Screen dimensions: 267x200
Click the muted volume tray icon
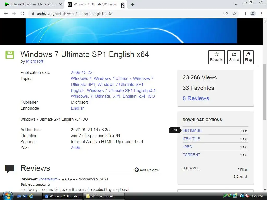[247, 196]
